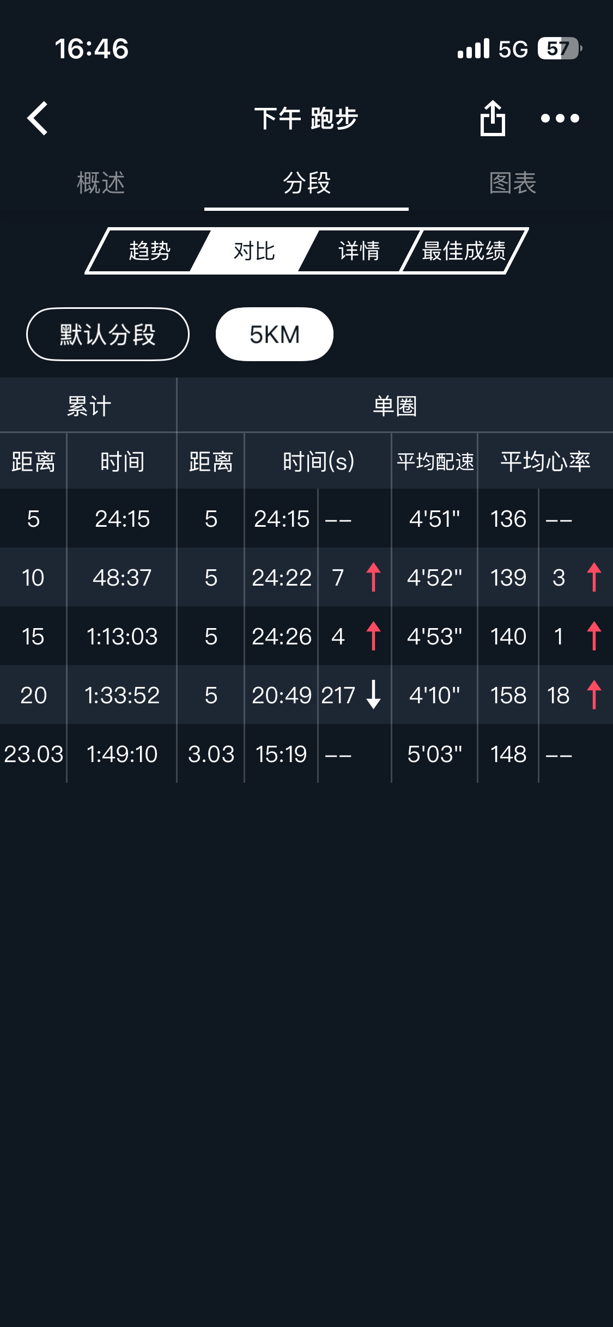Select the 对比 segment view
Image resolution: width=613 pixels, height=1327 pixels.
click(254, 251)
